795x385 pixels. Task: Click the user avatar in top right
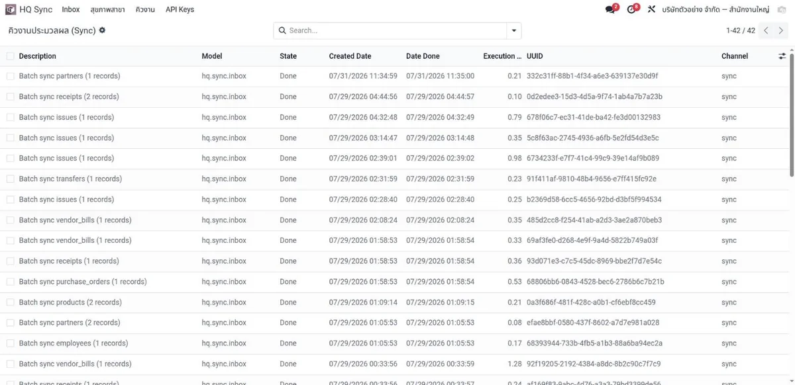(781, 9)
